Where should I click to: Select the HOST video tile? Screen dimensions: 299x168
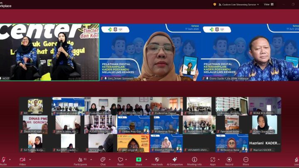(x=49, y=52)
